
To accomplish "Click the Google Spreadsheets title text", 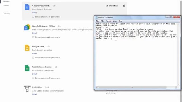I will coord(42,67).
